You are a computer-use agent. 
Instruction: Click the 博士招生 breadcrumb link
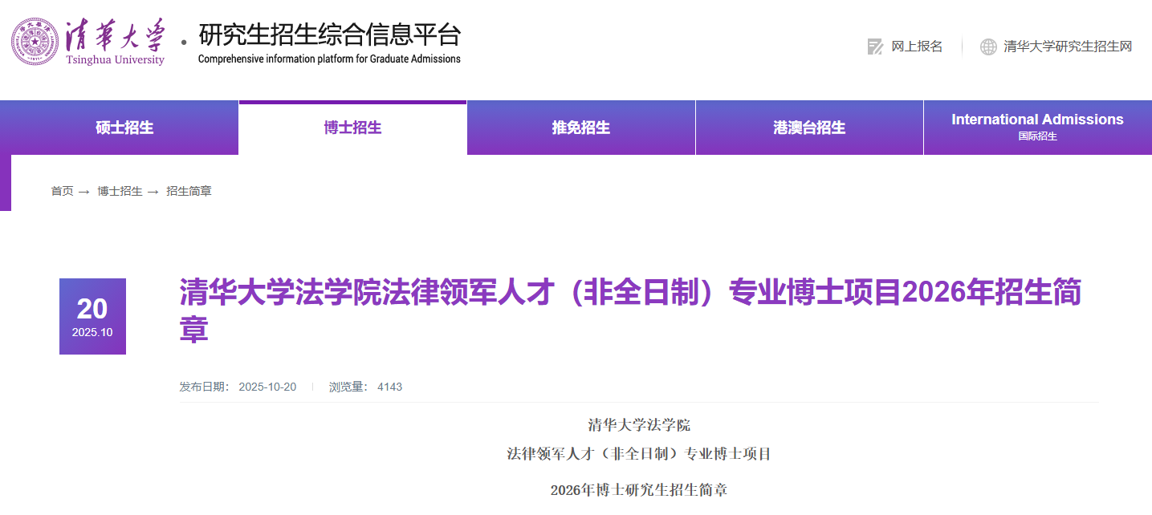pos(120,191)
